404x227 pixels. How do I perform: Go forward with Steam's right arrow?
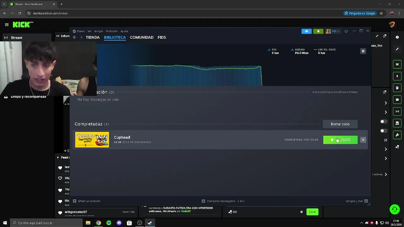click(81, 37)
